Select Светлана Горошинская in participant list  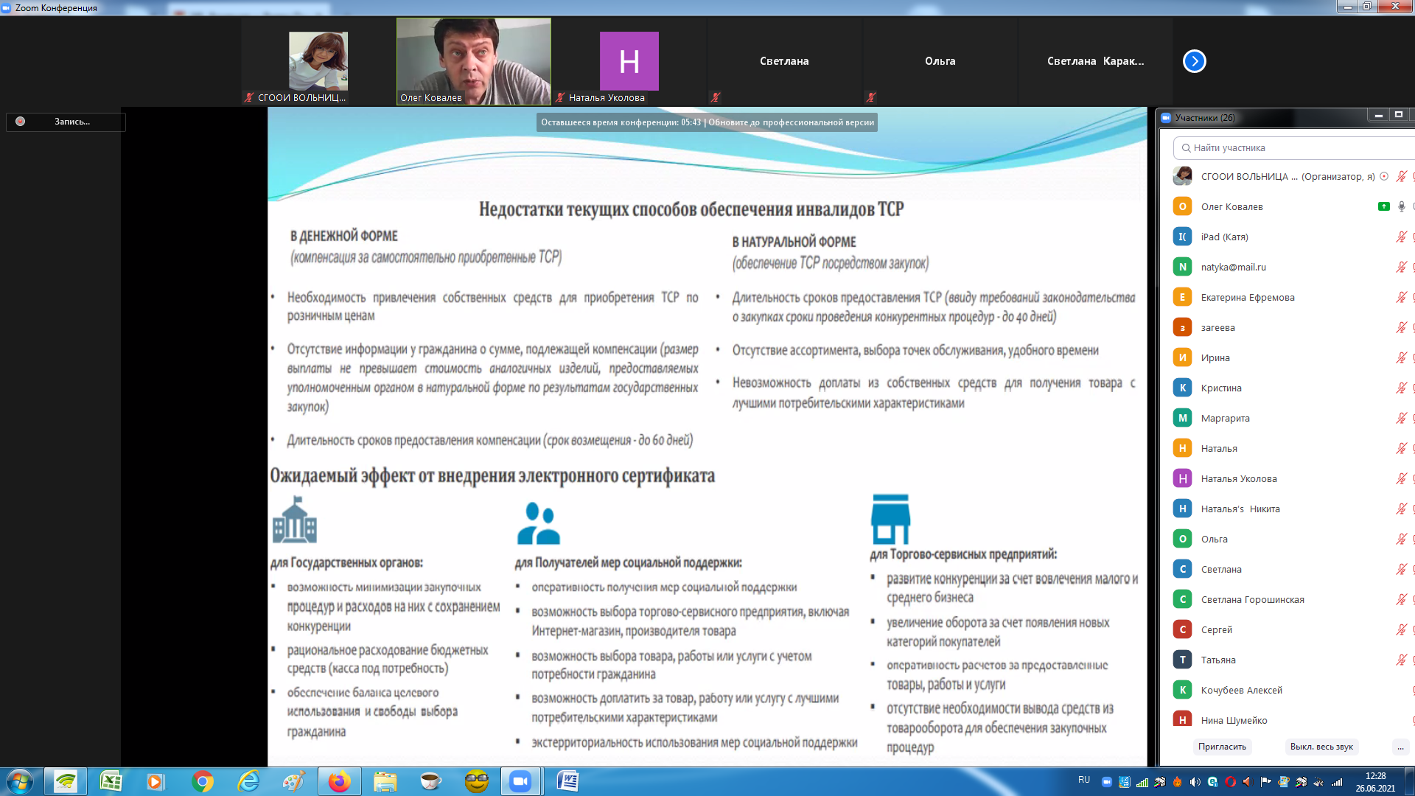1252,600
